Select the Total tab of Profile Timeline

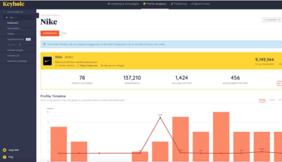click(262, 100)
